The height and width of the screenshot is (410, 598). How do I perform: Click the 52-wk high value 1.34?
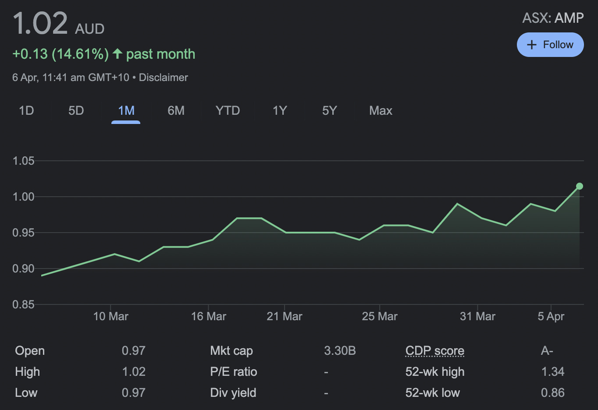tap(552, 372)
